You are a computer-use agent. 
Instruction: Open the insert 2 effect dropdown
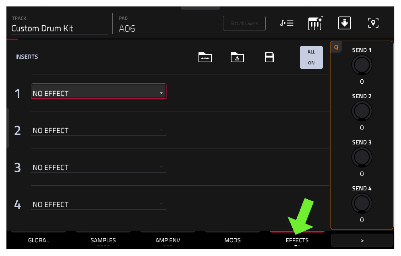[x=99, y=130]
